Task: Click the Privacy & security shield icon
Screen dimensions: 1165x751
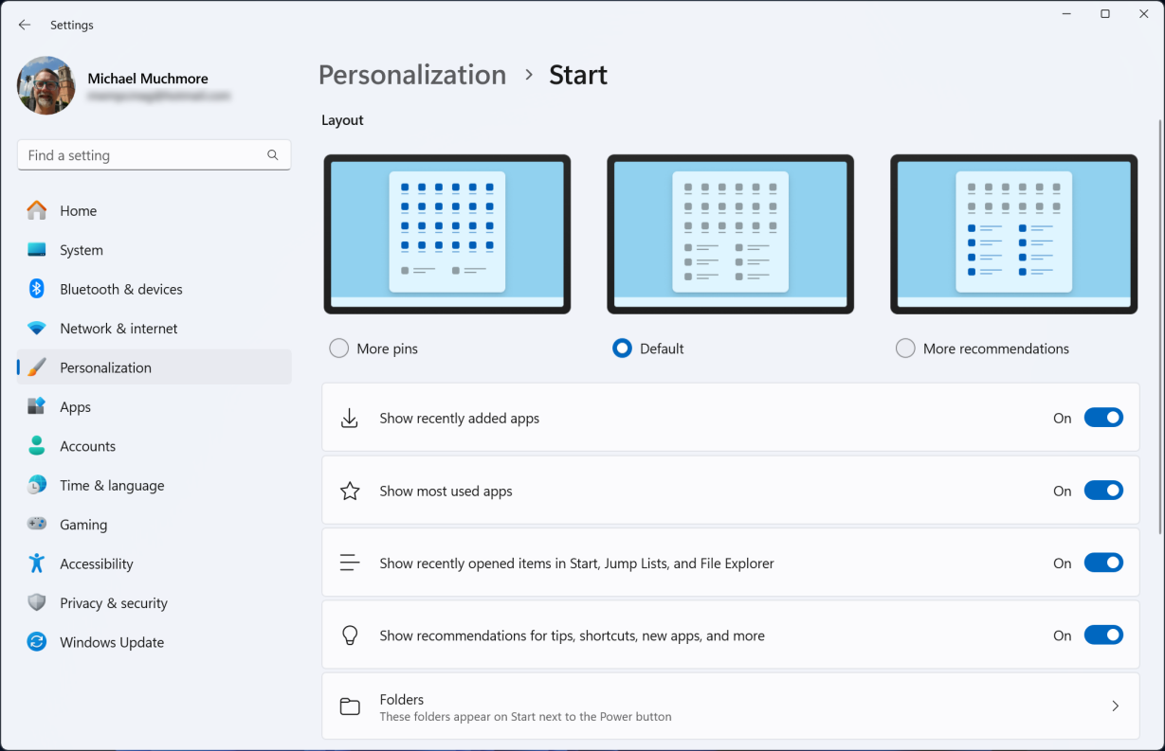Action: pos(37,602)
